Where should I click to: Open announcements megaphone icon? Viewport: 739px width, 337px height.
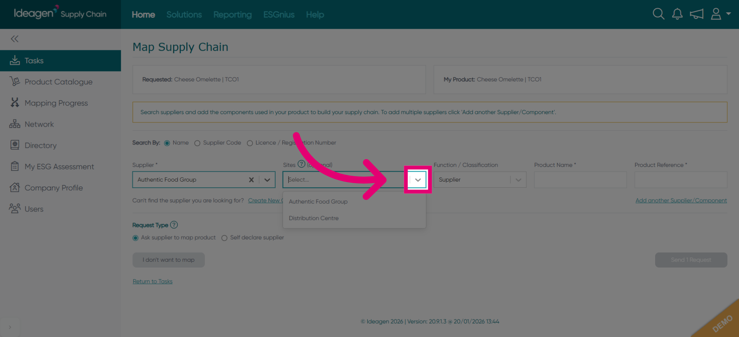pyautogui.click(x=697, y=14)
